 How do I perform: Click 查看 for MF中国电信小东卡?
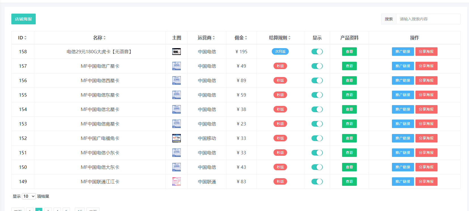tap(349, 153)
